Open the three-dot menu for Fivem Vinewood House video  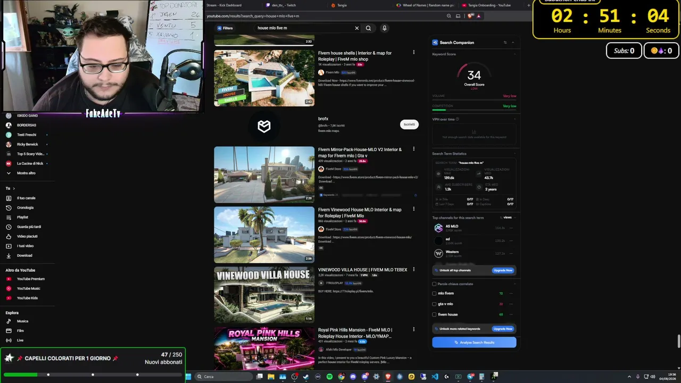[x=413, y=209]
